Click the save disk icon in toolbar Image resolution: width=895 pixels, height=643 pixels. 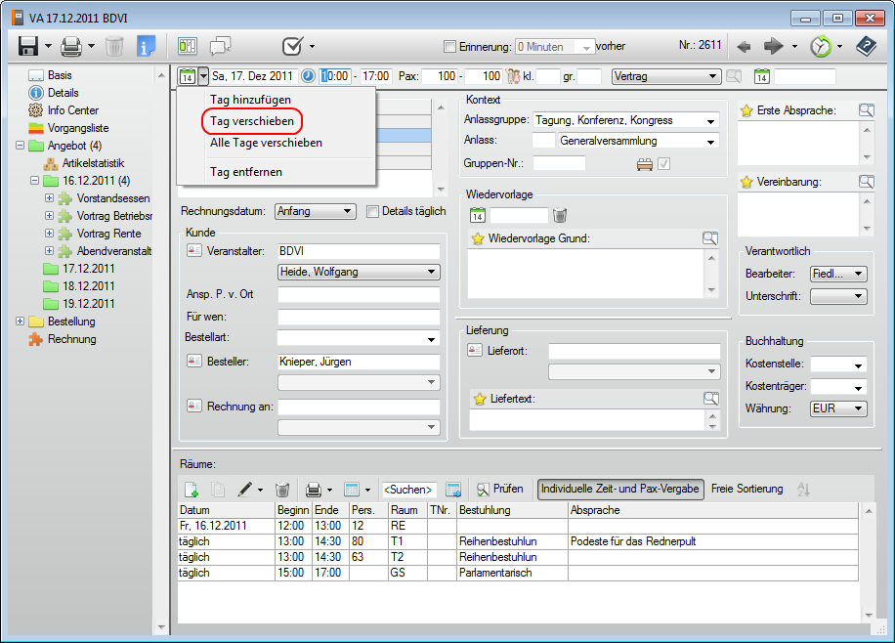click(27, 46)
